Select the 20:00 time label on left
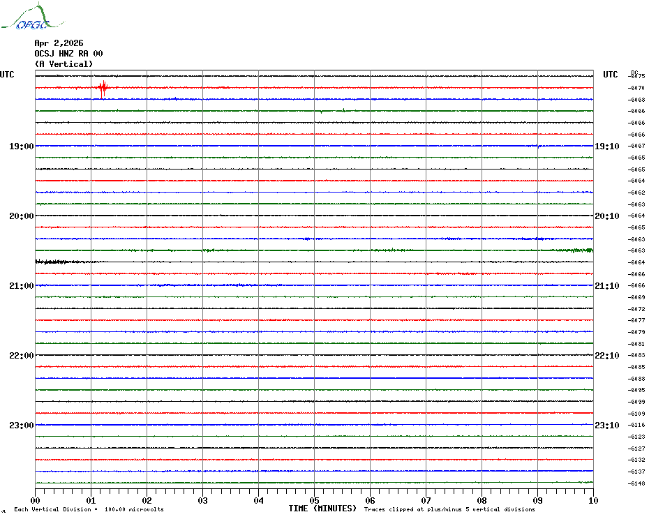The image size is (649, 519). tap(21, 216)
